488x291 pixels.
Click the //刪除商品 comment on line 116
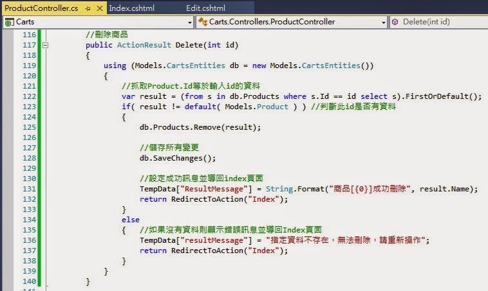(106, 35)
